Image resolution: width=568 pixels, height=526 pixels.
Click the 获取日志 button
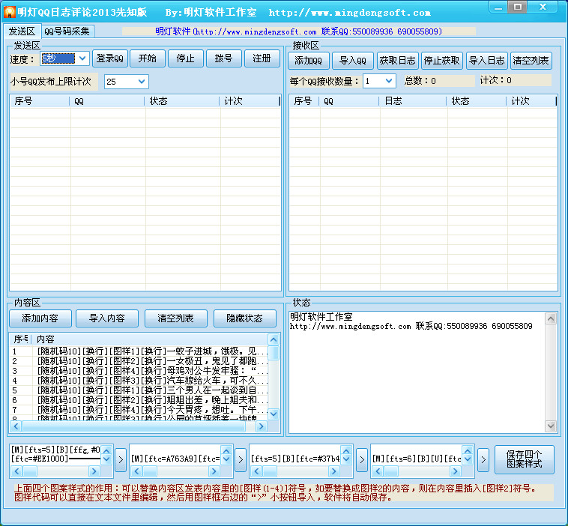(x=397, y=61)
